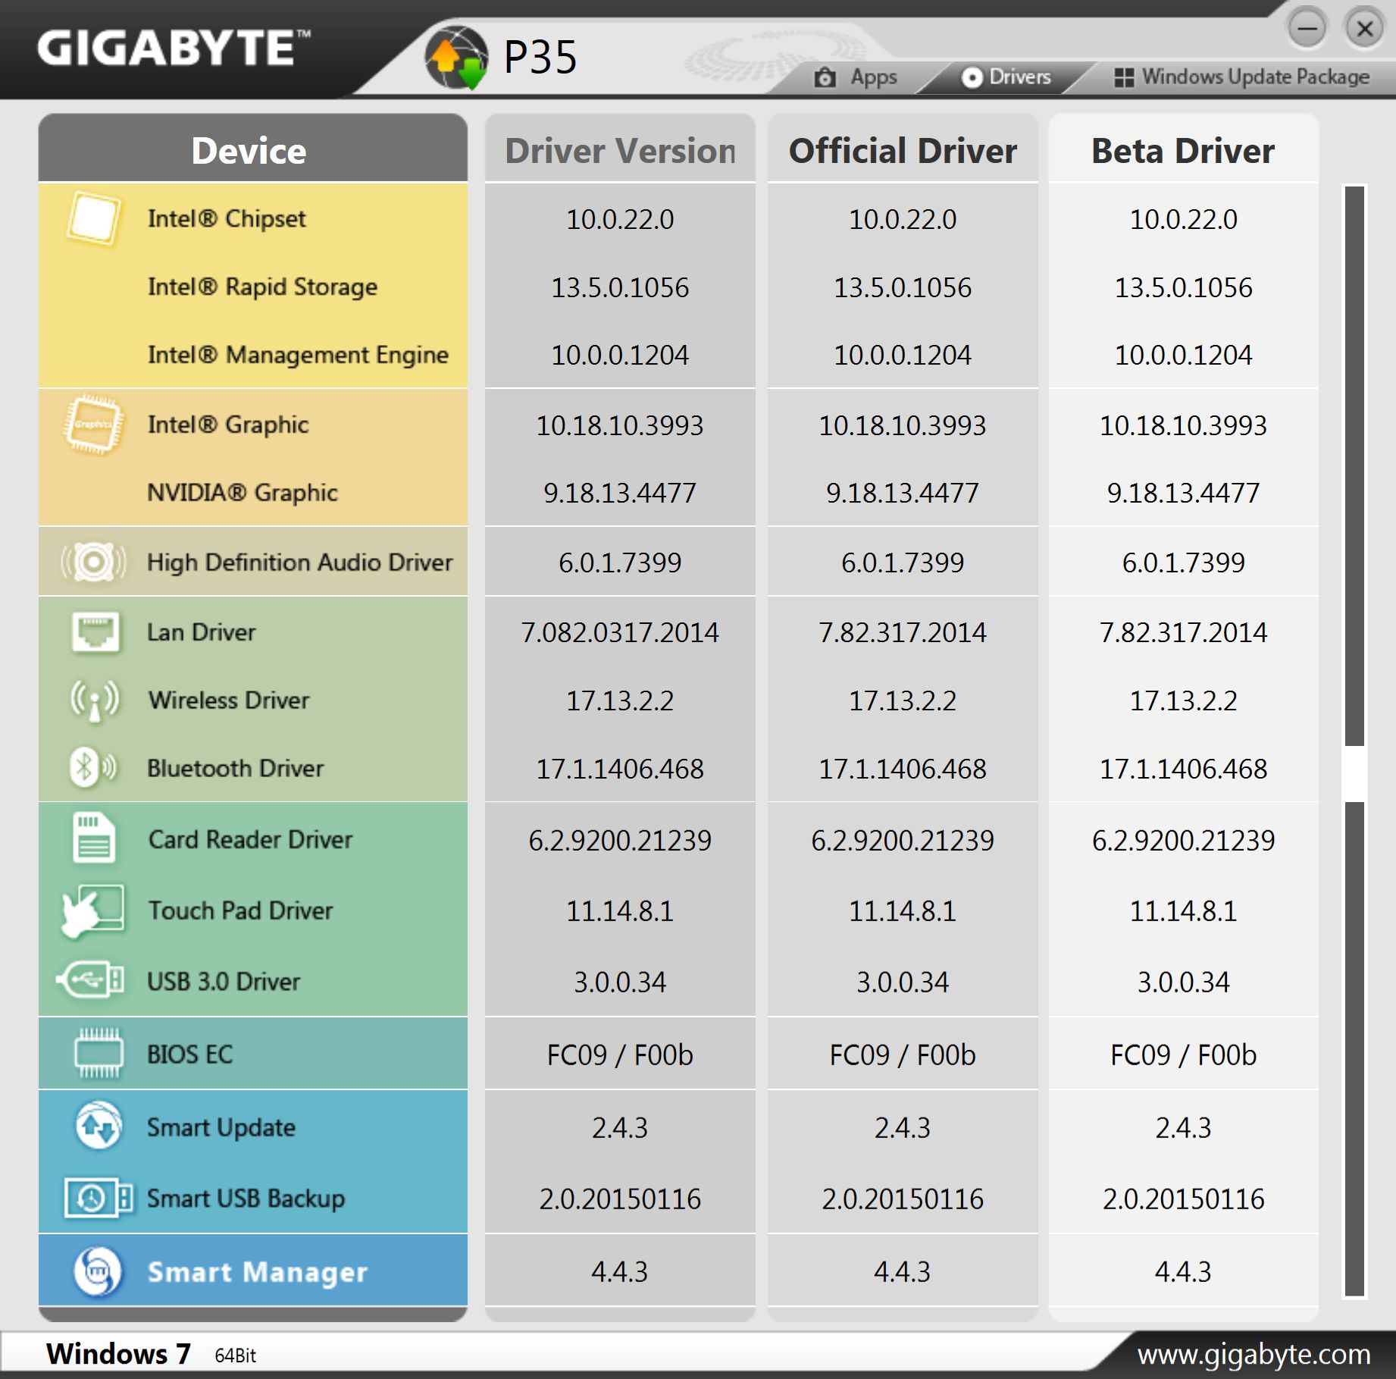Click the Windows logo icon on Update Package tab
Screen dimensions: 1396x1379
point(1124,77)
